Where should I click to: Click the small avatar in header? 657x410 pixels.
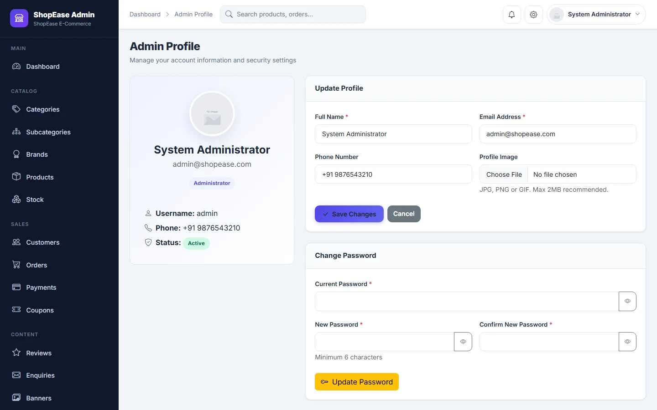coord(557,15)
